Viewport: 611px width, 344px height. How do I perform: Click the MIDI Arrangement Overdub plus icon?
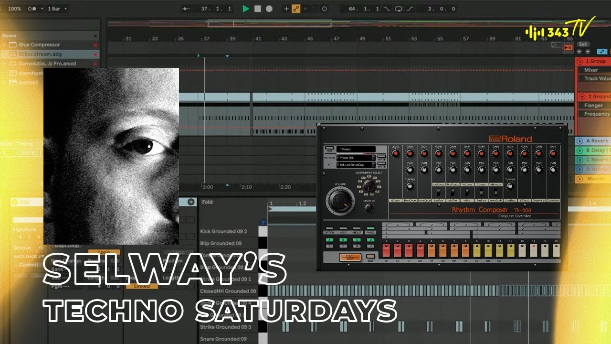[x=286, y=9]
